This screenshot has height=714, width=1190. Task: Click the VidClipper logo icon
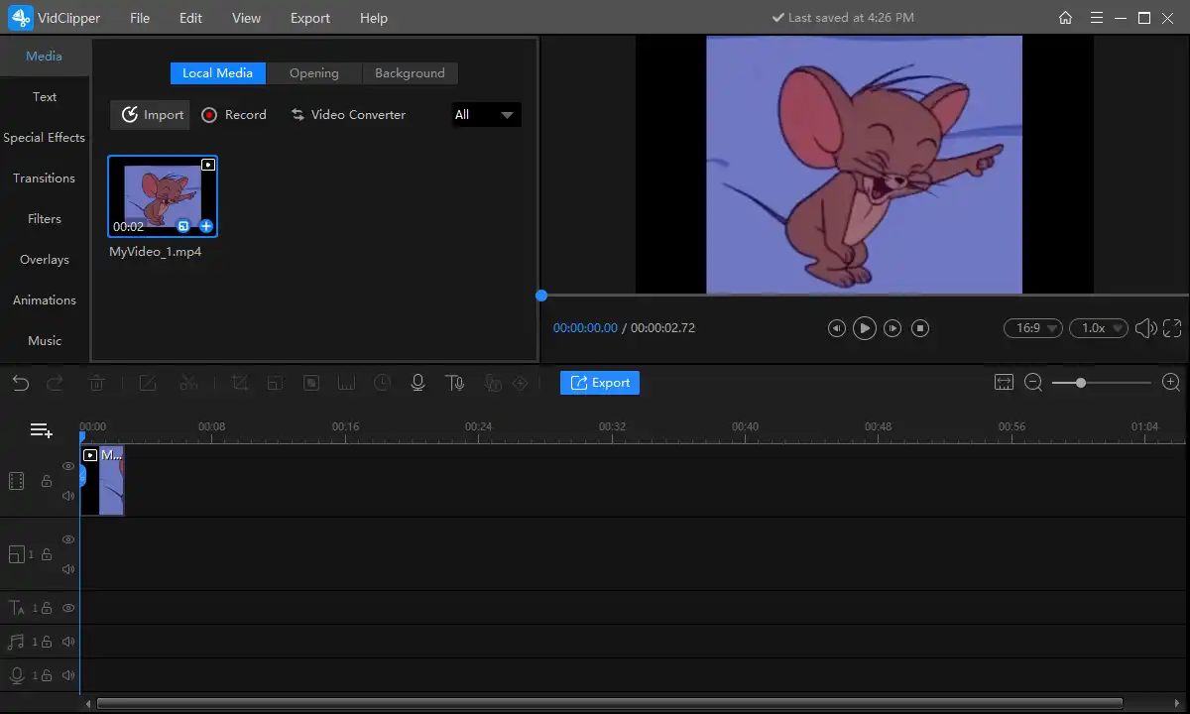pyautogui.click(x=22, y=18)
